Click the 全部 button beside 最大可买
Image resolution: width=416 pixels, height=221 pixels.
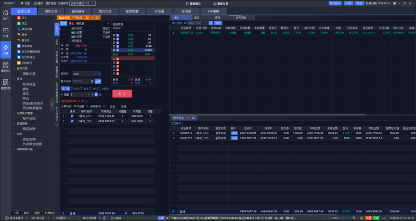tap(98, 81)
